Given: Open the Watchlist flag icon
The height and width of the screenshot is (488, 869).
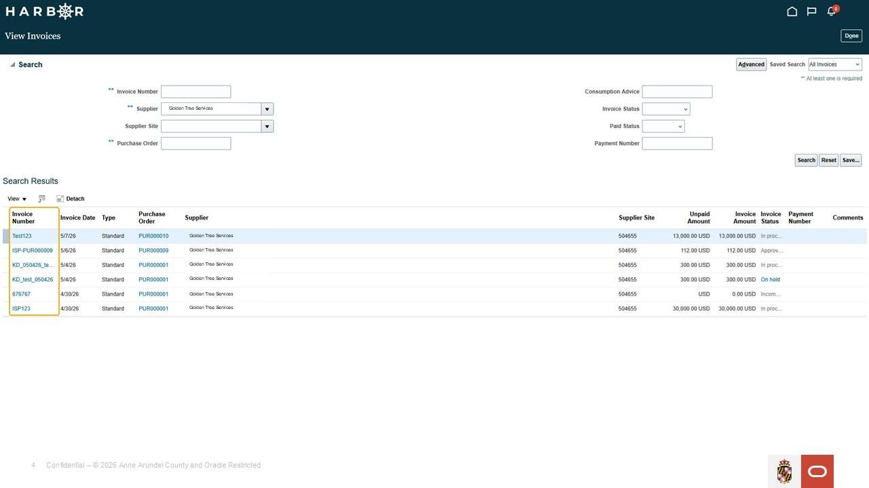Looking at the screenshot, I should coord(811,12).
